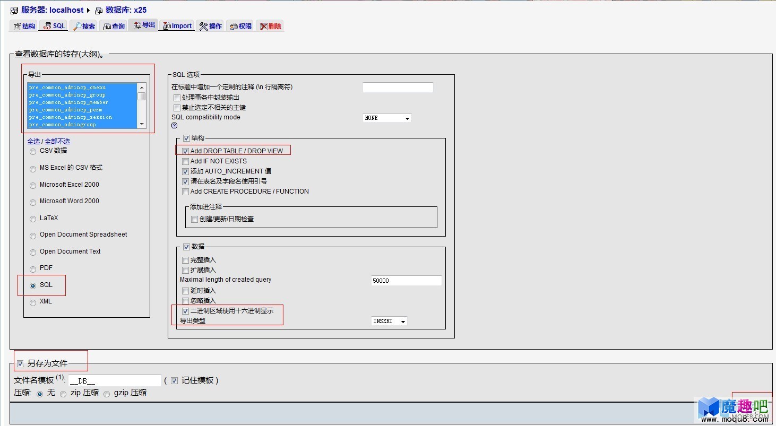Click the 全选 select all link
This screenshot has height=426, width=776.
33,142
